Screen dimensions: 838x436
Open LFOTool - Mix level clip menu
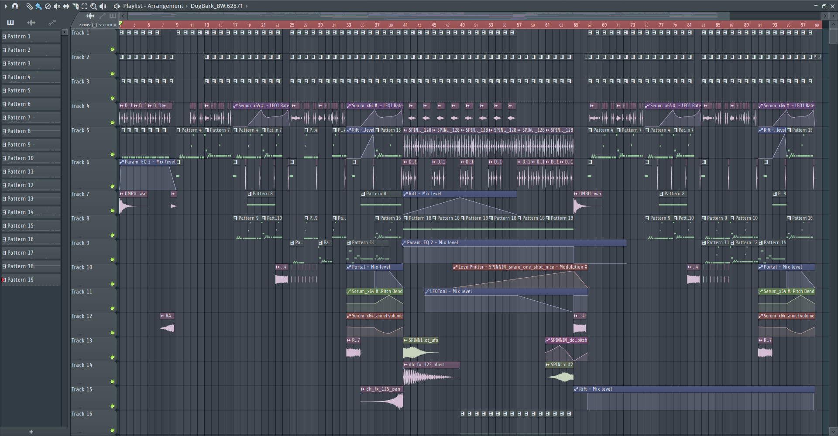427,291
